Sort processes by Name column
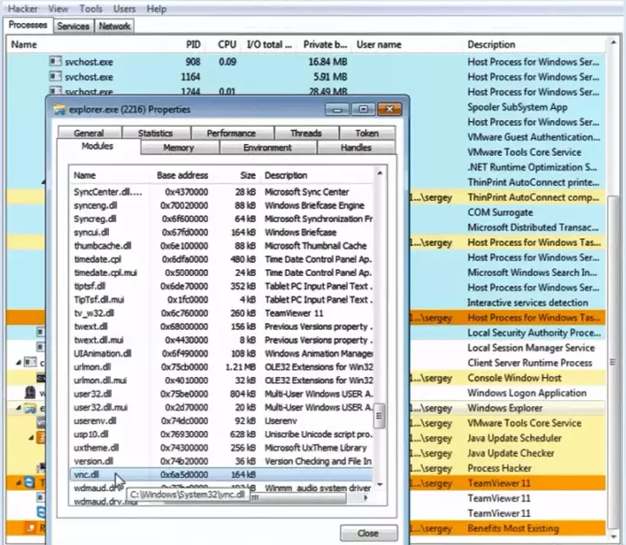The height and width of the screenshot is (545, 626). click(x=24, y=44)
